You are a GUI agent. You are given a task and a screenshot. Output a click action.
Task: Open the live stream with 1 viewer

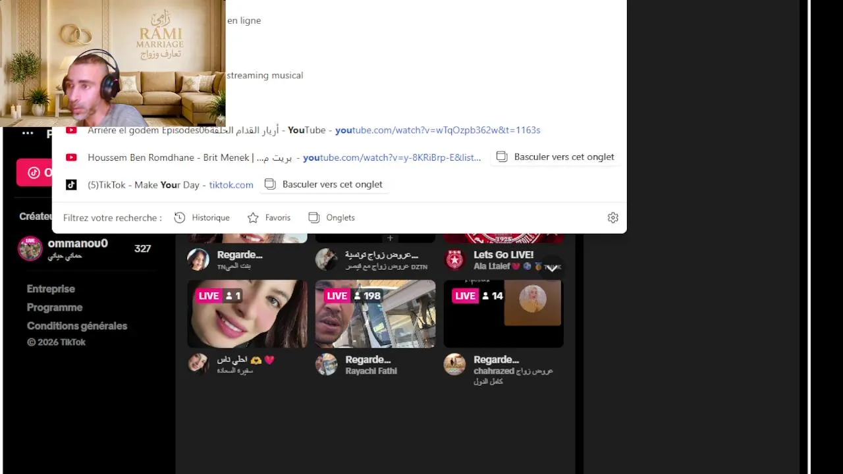247,314
